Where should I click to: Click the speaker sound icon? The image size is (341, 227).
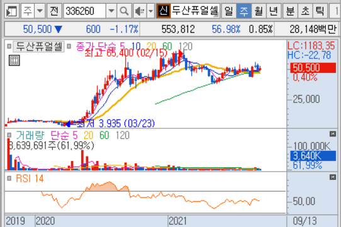pyautogui.click(x=140, y=11)
